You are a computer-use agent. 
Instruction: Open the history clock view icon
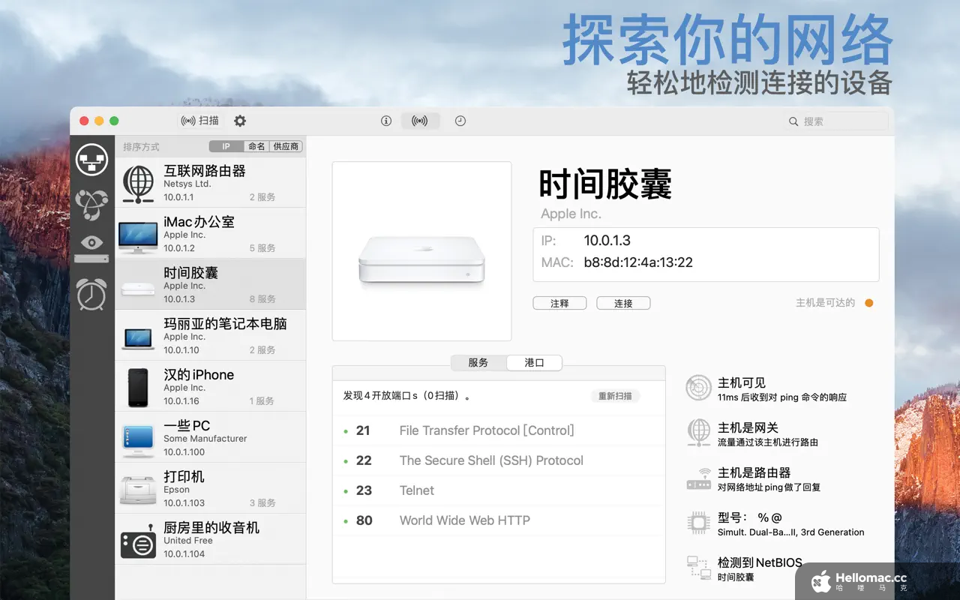460,121
